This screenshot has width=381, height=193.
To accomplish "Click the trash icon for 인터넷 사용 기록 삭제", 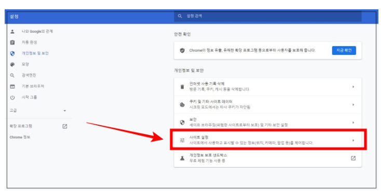I will tap(182, 87).
